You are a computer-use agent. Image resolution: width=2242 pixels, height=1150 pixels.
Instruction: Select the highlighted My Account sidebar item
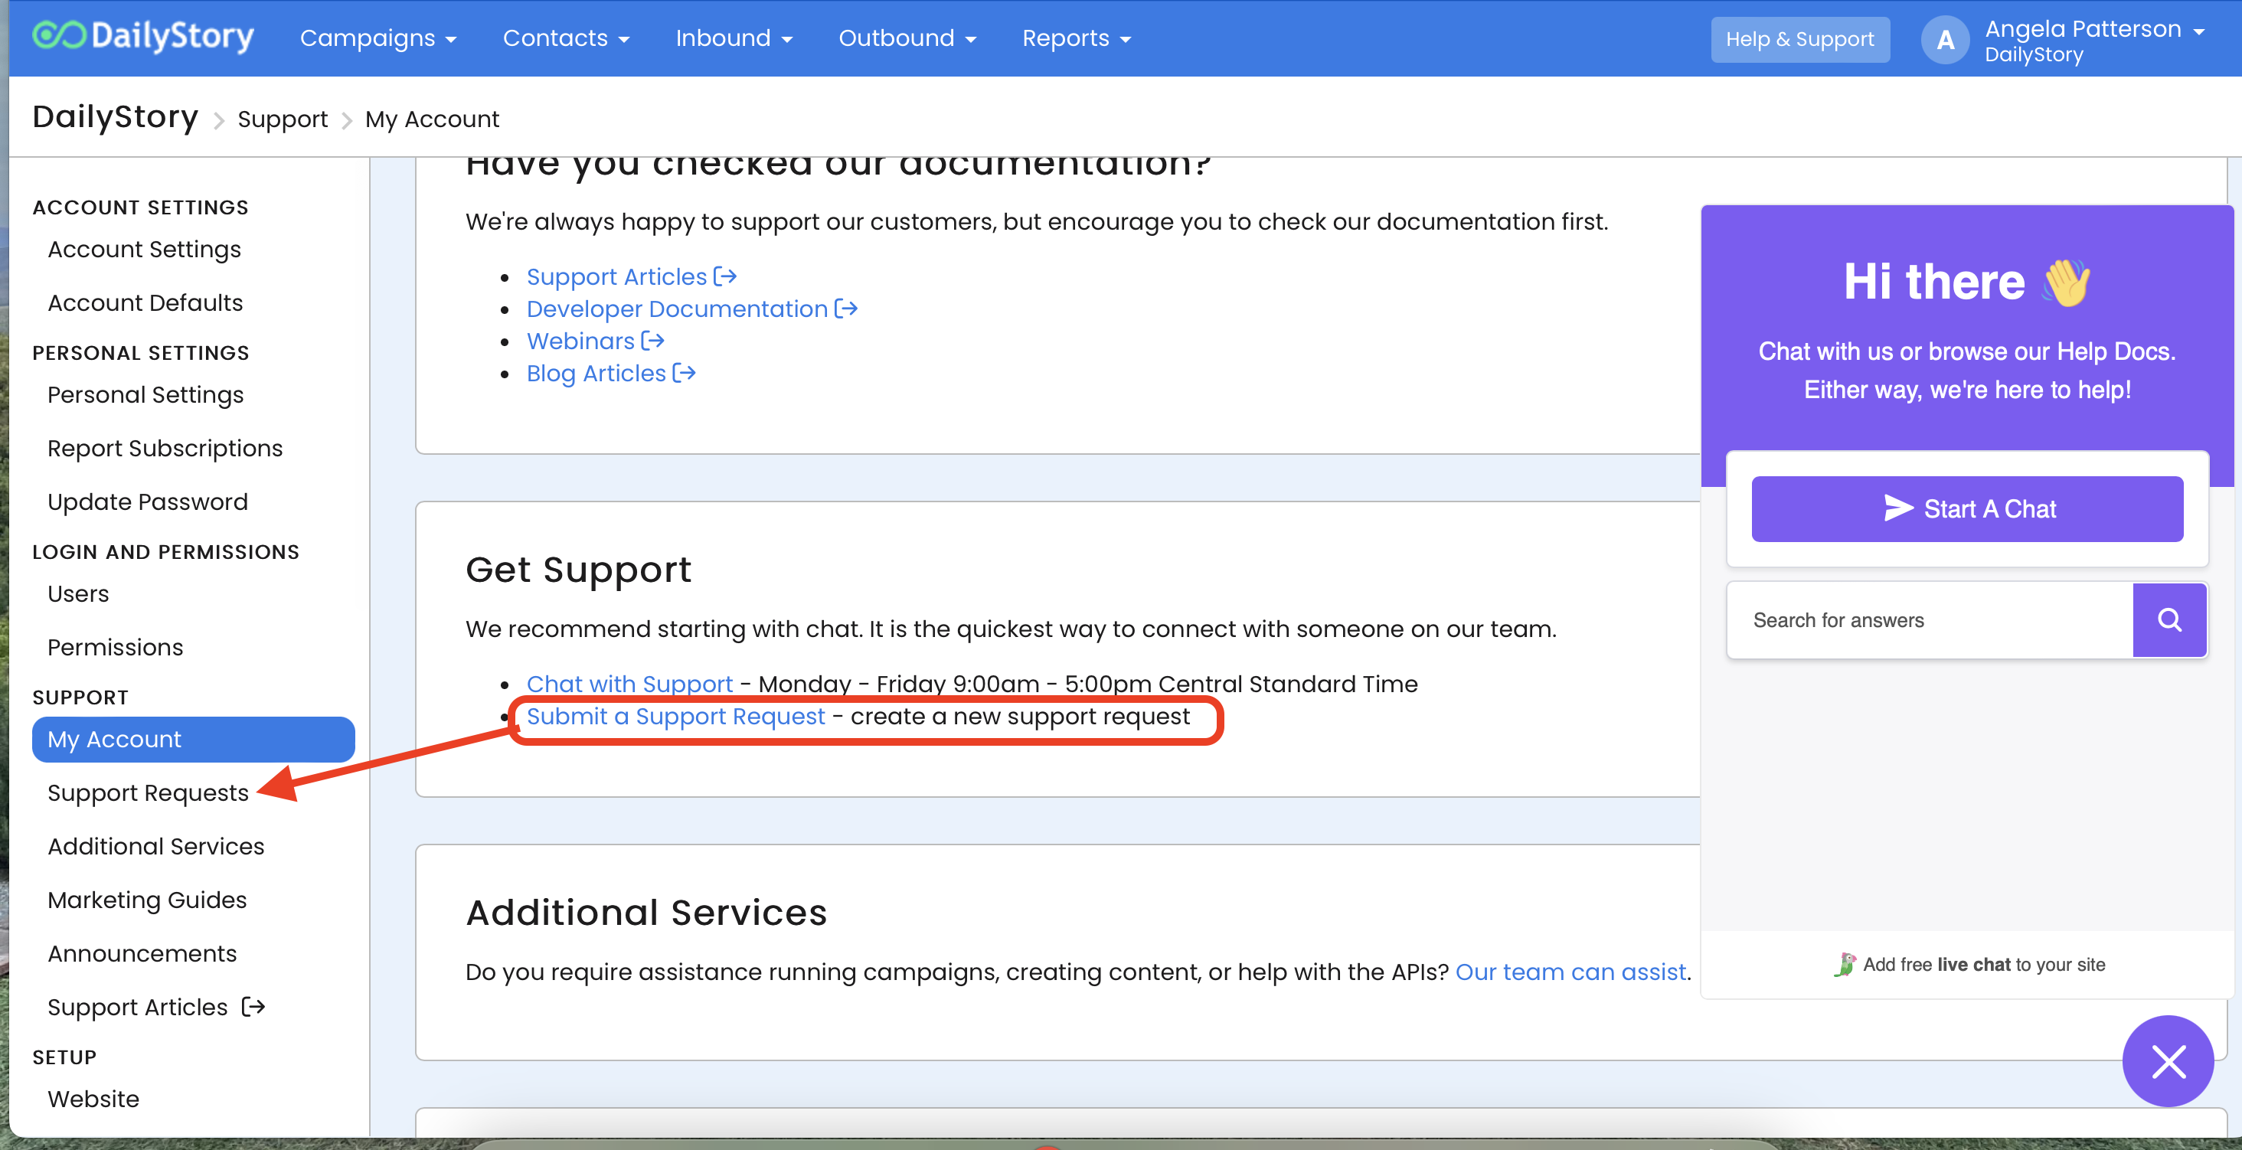point(193,739)
